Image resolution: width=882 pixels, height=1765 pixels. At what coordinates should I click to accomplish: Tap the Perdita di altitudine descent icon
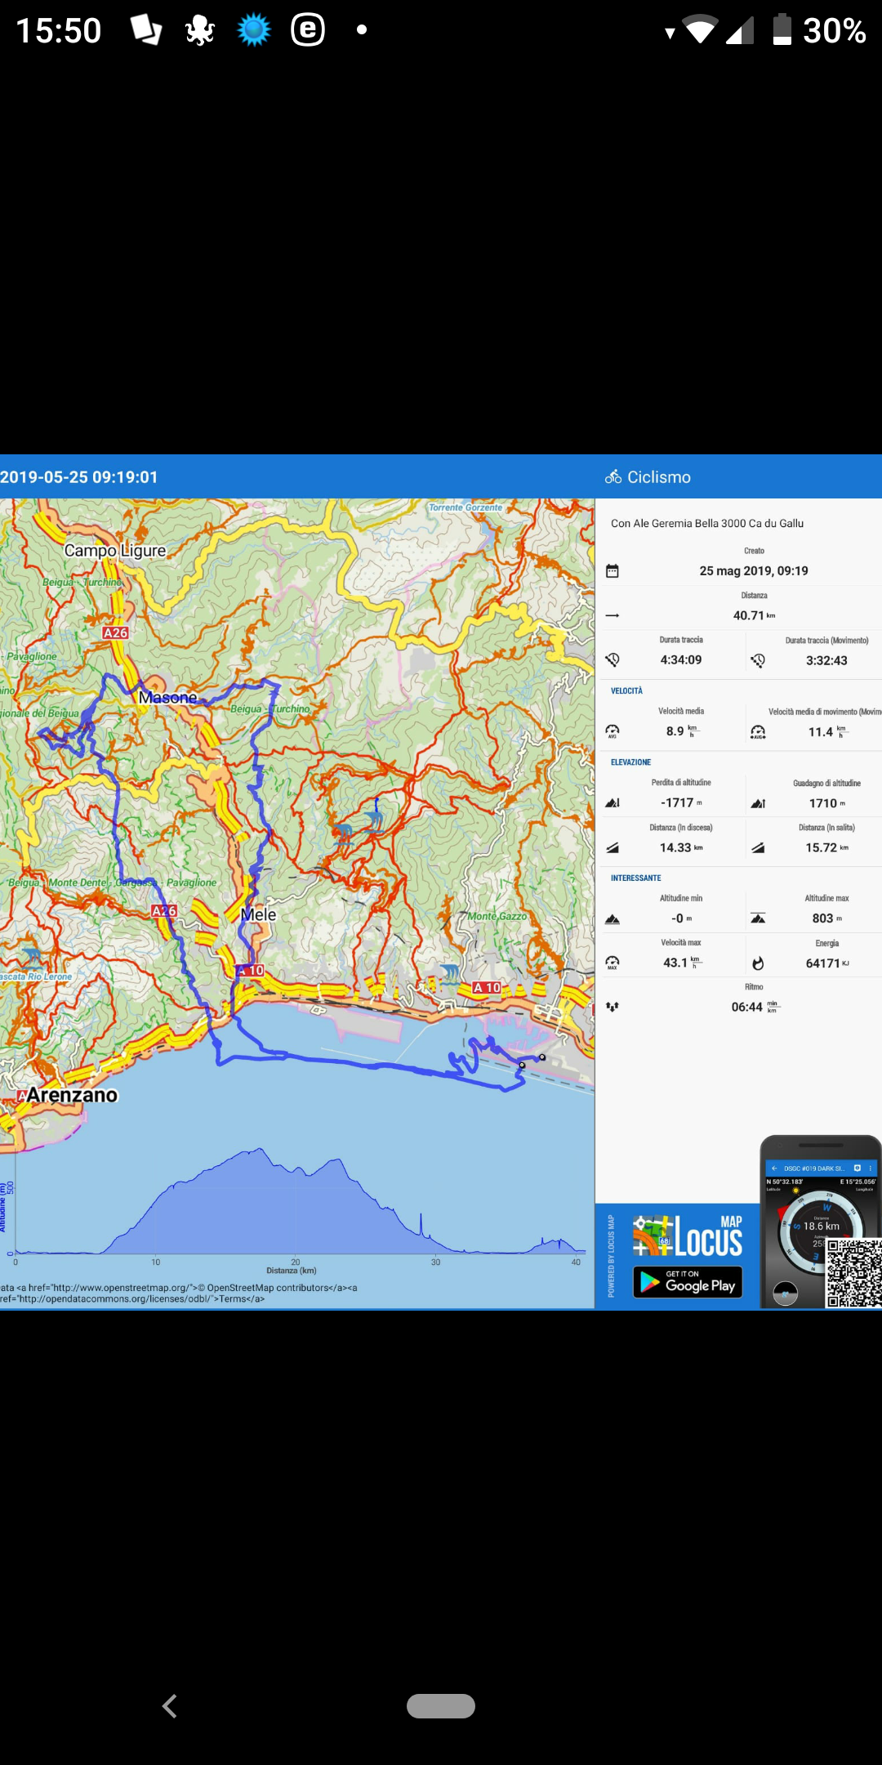(x=612, y=803)
